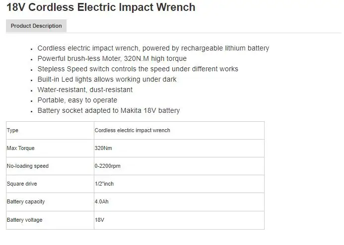Click the Type label cell
Screen dimensions: 344x245
point(12,130)
